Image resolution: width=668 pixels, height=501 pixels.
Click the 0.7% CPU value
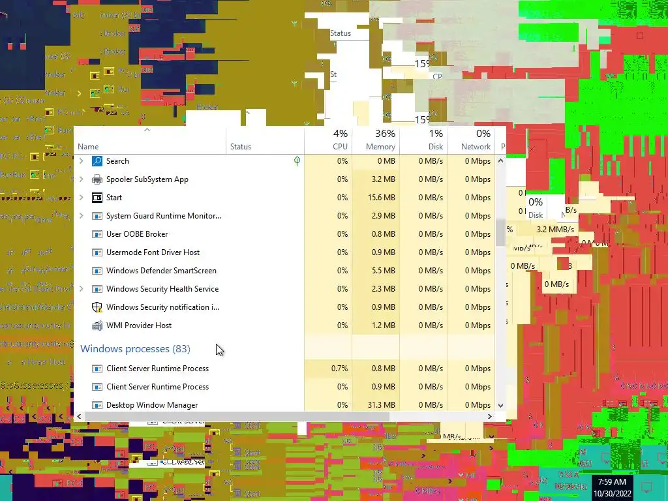(339, 369)
